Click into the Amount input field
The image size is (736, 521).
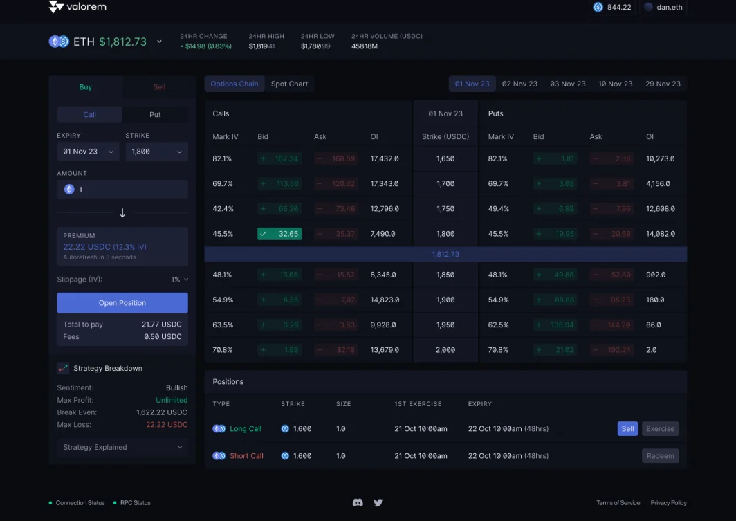coord(122,189)
